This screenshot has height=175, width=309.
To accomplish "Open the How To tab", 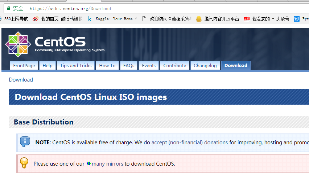I will (107, 65).
